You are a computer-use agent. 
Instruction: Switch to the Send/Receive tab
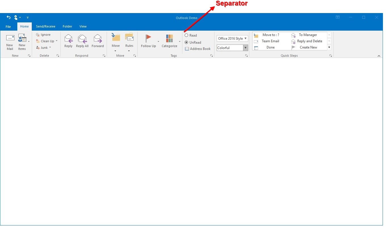pyautogui.click(x=46, y=26)
